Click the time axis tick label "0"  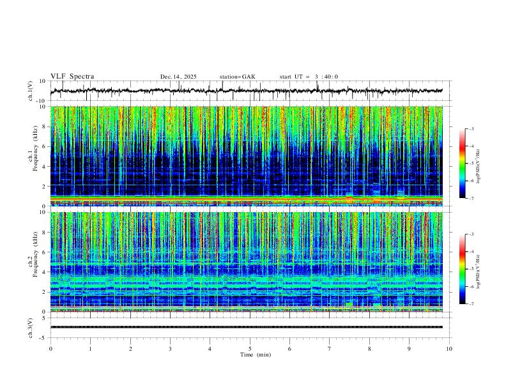tap(50, 349)
